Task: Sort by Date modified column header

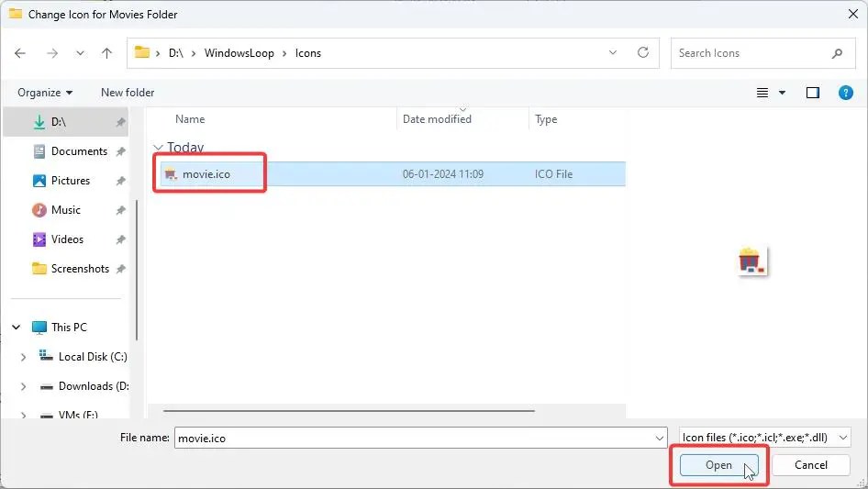Action: click(x=437, y=119)
